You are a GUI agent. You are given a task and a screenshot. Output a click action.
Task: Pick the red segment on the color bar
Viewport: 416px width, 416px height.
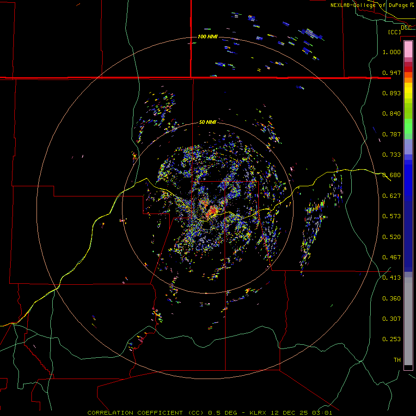pos(408,69)
